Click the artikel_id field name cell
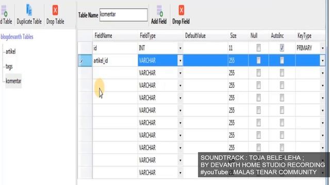Screen dimensions: 330x185 [x=115, y=61]
